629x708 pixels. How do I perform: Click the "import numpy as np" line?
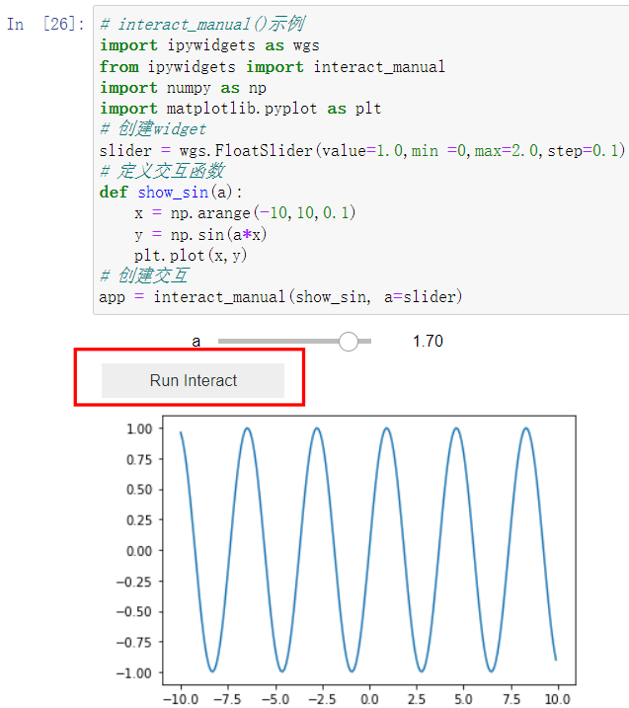(185, 88)
